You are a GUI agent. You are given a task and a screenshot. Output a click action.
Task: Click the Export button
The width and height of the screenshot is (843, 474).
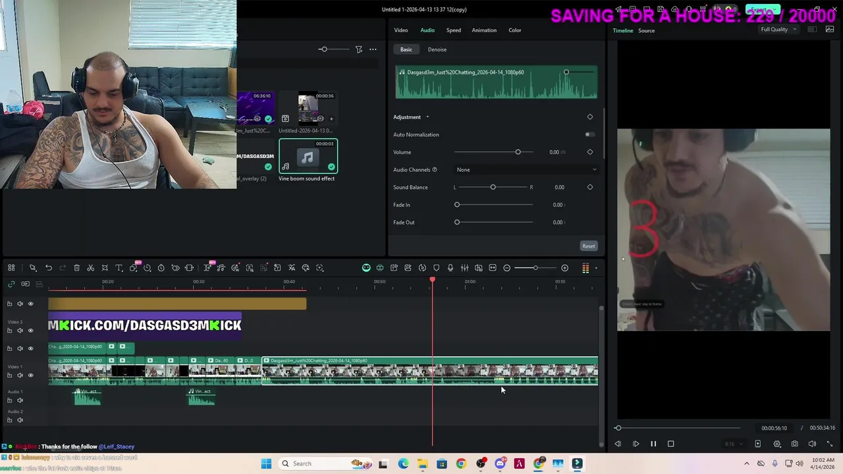tap(762, 10)
